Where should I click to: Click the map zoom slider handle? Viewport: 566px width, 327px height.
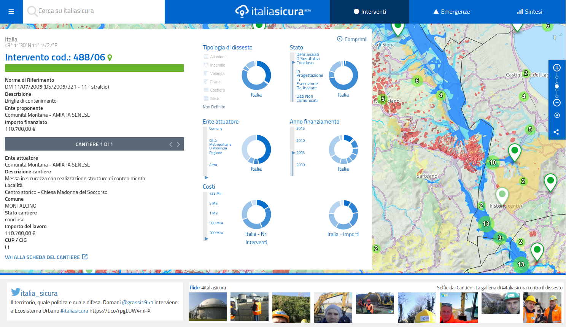[x=557, y=86]
